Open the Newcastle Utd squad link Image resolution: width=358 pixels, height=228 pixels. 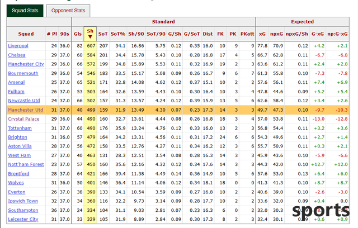(x=24, y=101)
